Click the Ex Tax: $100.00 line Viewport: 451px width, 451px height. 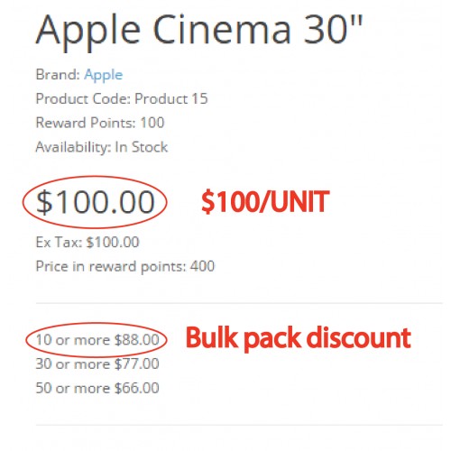click(87, 242)
